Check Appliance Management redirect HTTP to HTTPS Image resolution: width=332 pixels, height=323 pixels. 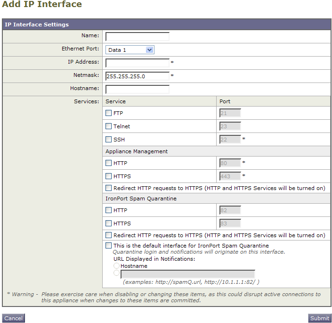click(108, 188)
